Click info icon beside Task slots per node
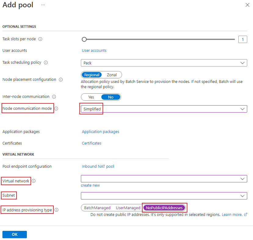Viewport: 253px width, 240px height. pyautogui.click(x=40, y=39)
